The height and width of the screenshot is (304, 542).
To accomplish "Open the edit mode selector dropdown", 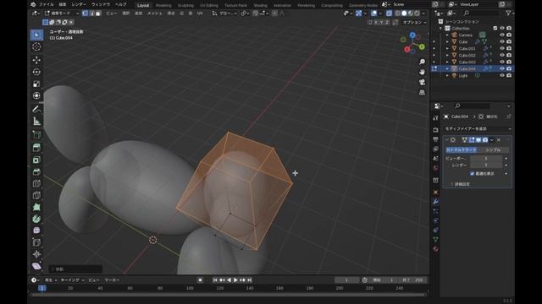I will click(62, 14).
